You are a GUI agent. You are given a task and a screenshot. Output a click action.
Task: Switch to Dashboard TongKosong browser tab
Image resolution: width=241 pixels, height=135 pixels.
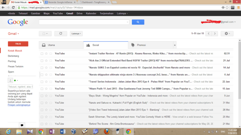[x=94, y=2]
